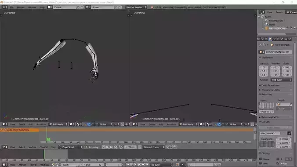The image size is (297, 167).
Task: Open the Blender Render engine dropdown
Action: tap(136, 7)
